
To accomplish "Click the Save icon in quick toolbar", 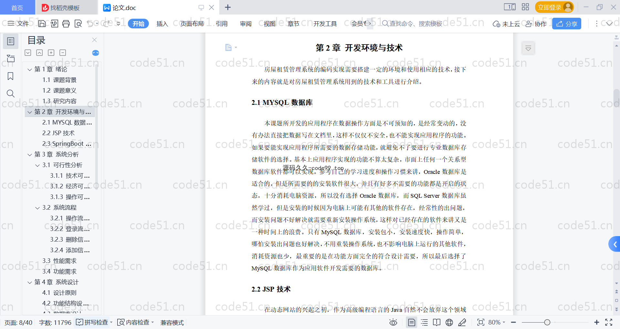I will coord(42,24).
